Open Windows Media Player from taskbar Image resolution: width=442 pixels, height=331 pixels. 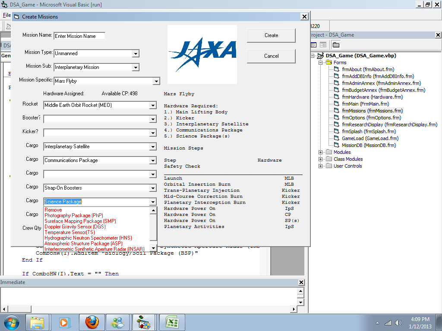click(64, 322)
